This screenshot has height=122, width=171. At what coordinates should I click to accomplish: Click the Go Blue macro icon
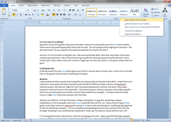[165, 12]
